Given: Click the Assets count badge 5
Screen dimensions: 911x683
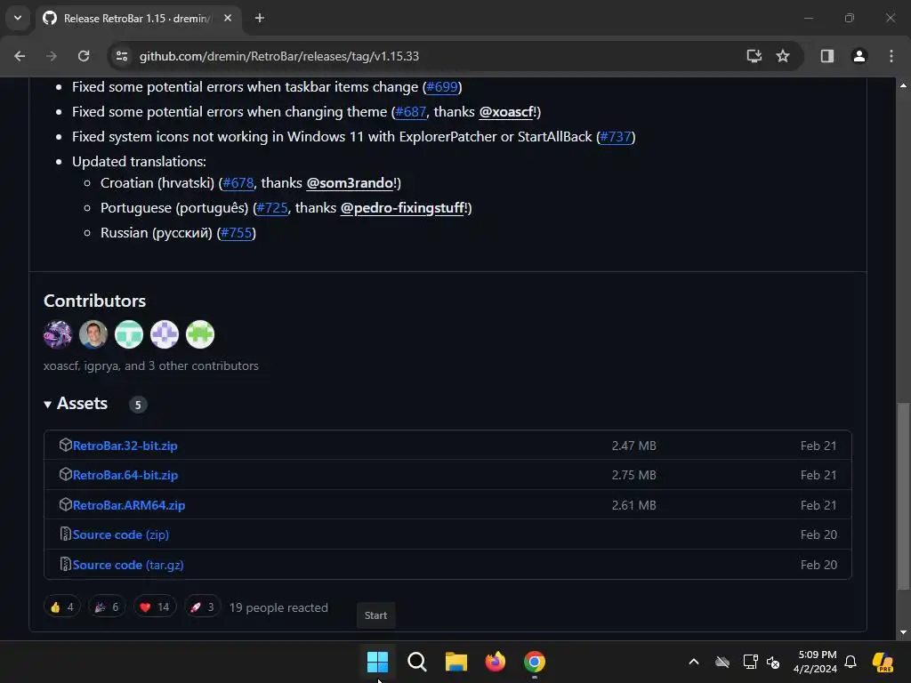Looking at the screenshot, I should tap(138, 405).
